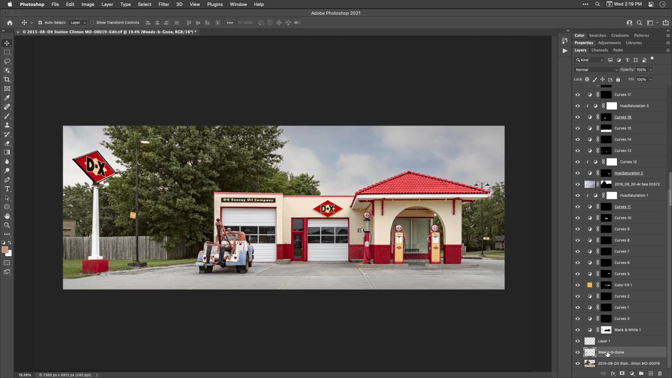The width and height of the screenshot is (672, 378).
Task: Open Move tool preset picker arrow
Action: pos(31,23)
